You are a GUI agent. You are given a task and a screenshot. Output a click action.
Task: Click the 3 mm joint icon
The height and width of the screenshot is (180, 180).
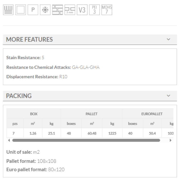tap(70, 10)
